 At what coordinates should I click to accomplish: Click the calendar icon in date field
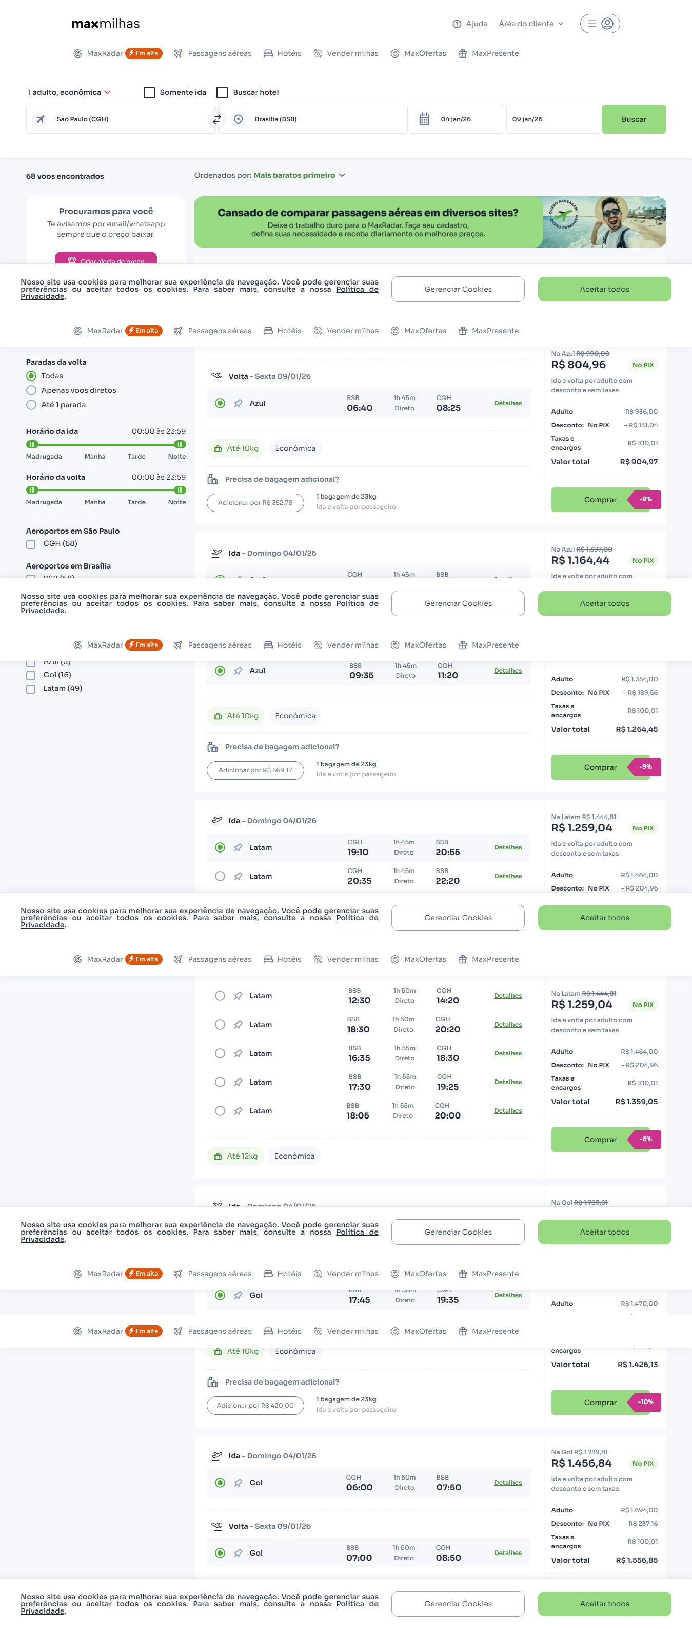tap(424, 119)
